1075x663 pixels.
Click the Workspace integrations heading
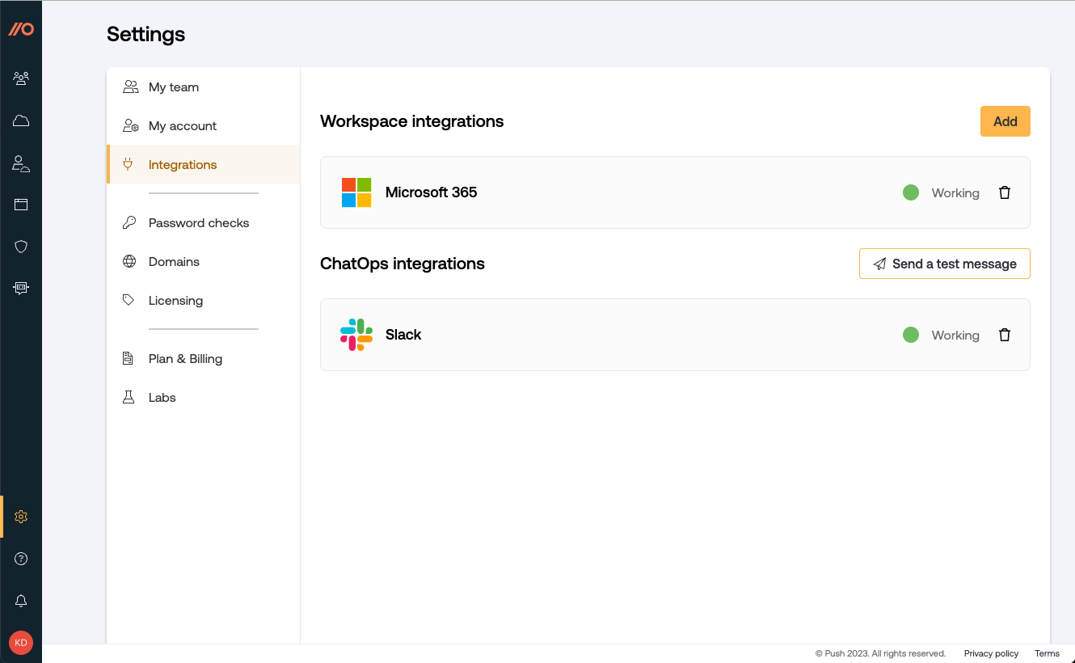[x=412, y=121]
